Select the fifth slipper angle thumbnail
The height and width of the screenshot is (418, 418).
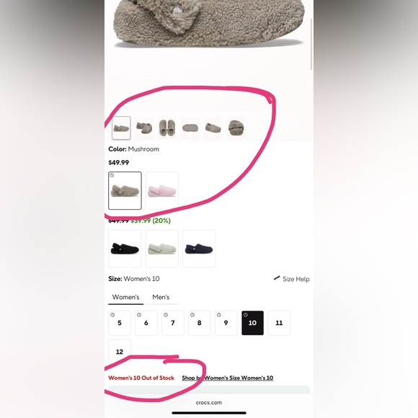pos(213,128)
